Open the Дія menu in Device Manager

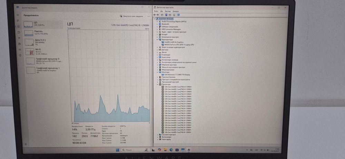(x=161, y=11)
